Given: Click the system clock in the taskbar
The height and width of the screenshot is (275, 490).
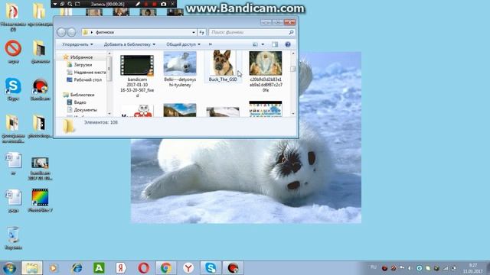Looking at the screenshot, I should point(473,268).
